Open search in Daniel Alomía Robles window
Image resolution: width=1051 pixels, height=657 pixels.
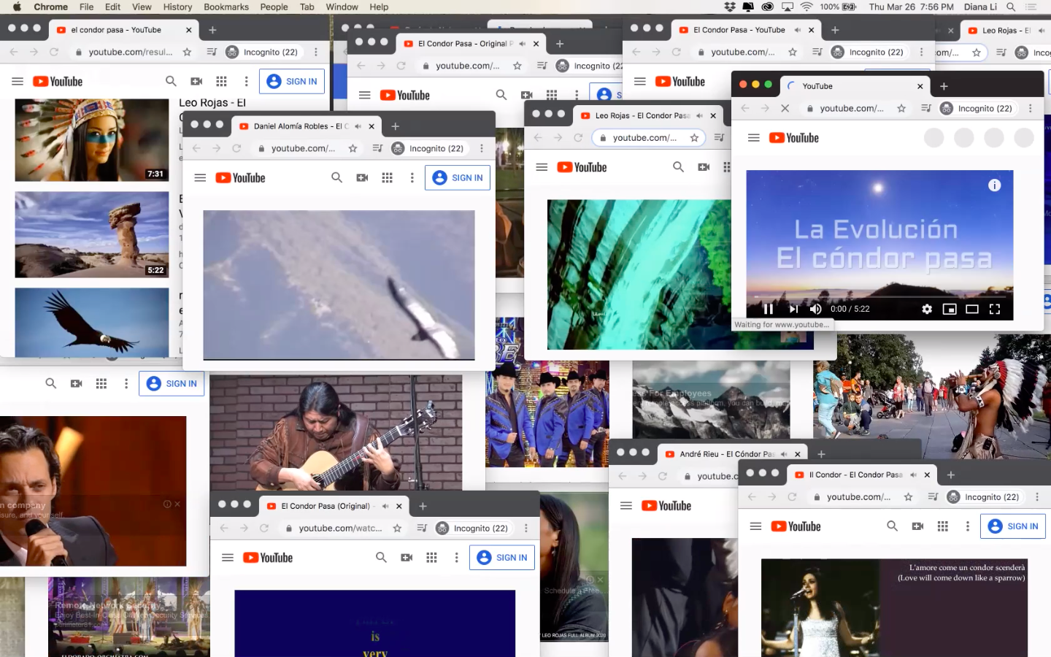(x=336, y=177)
